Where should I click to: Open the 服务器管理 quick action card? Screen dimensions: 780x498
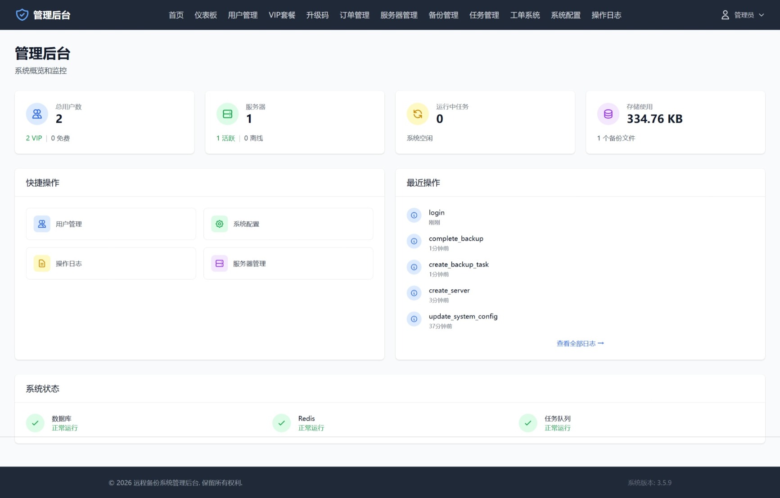[x=288, y=264]
